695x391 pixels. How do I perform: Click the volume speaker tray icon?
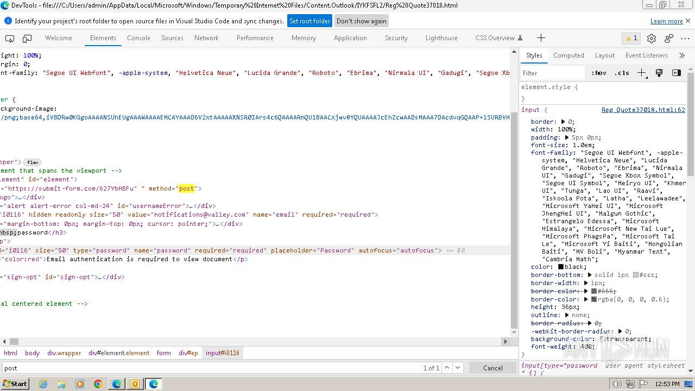tap(617, 384)
